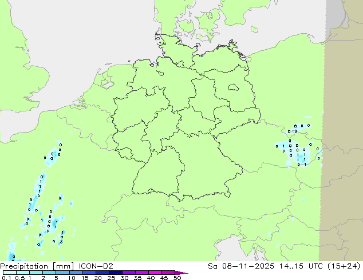Click the '[mm]' unit label
The height and width of the screenshot is (280, 363).
63,266
